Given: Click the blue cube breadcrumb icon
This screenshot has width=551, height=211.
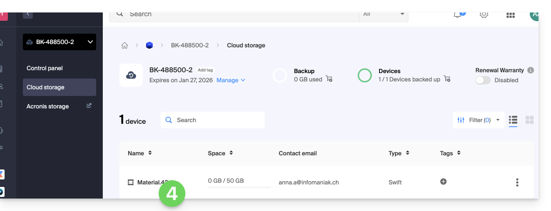Looking at the screenshot, I should point(149,45).
